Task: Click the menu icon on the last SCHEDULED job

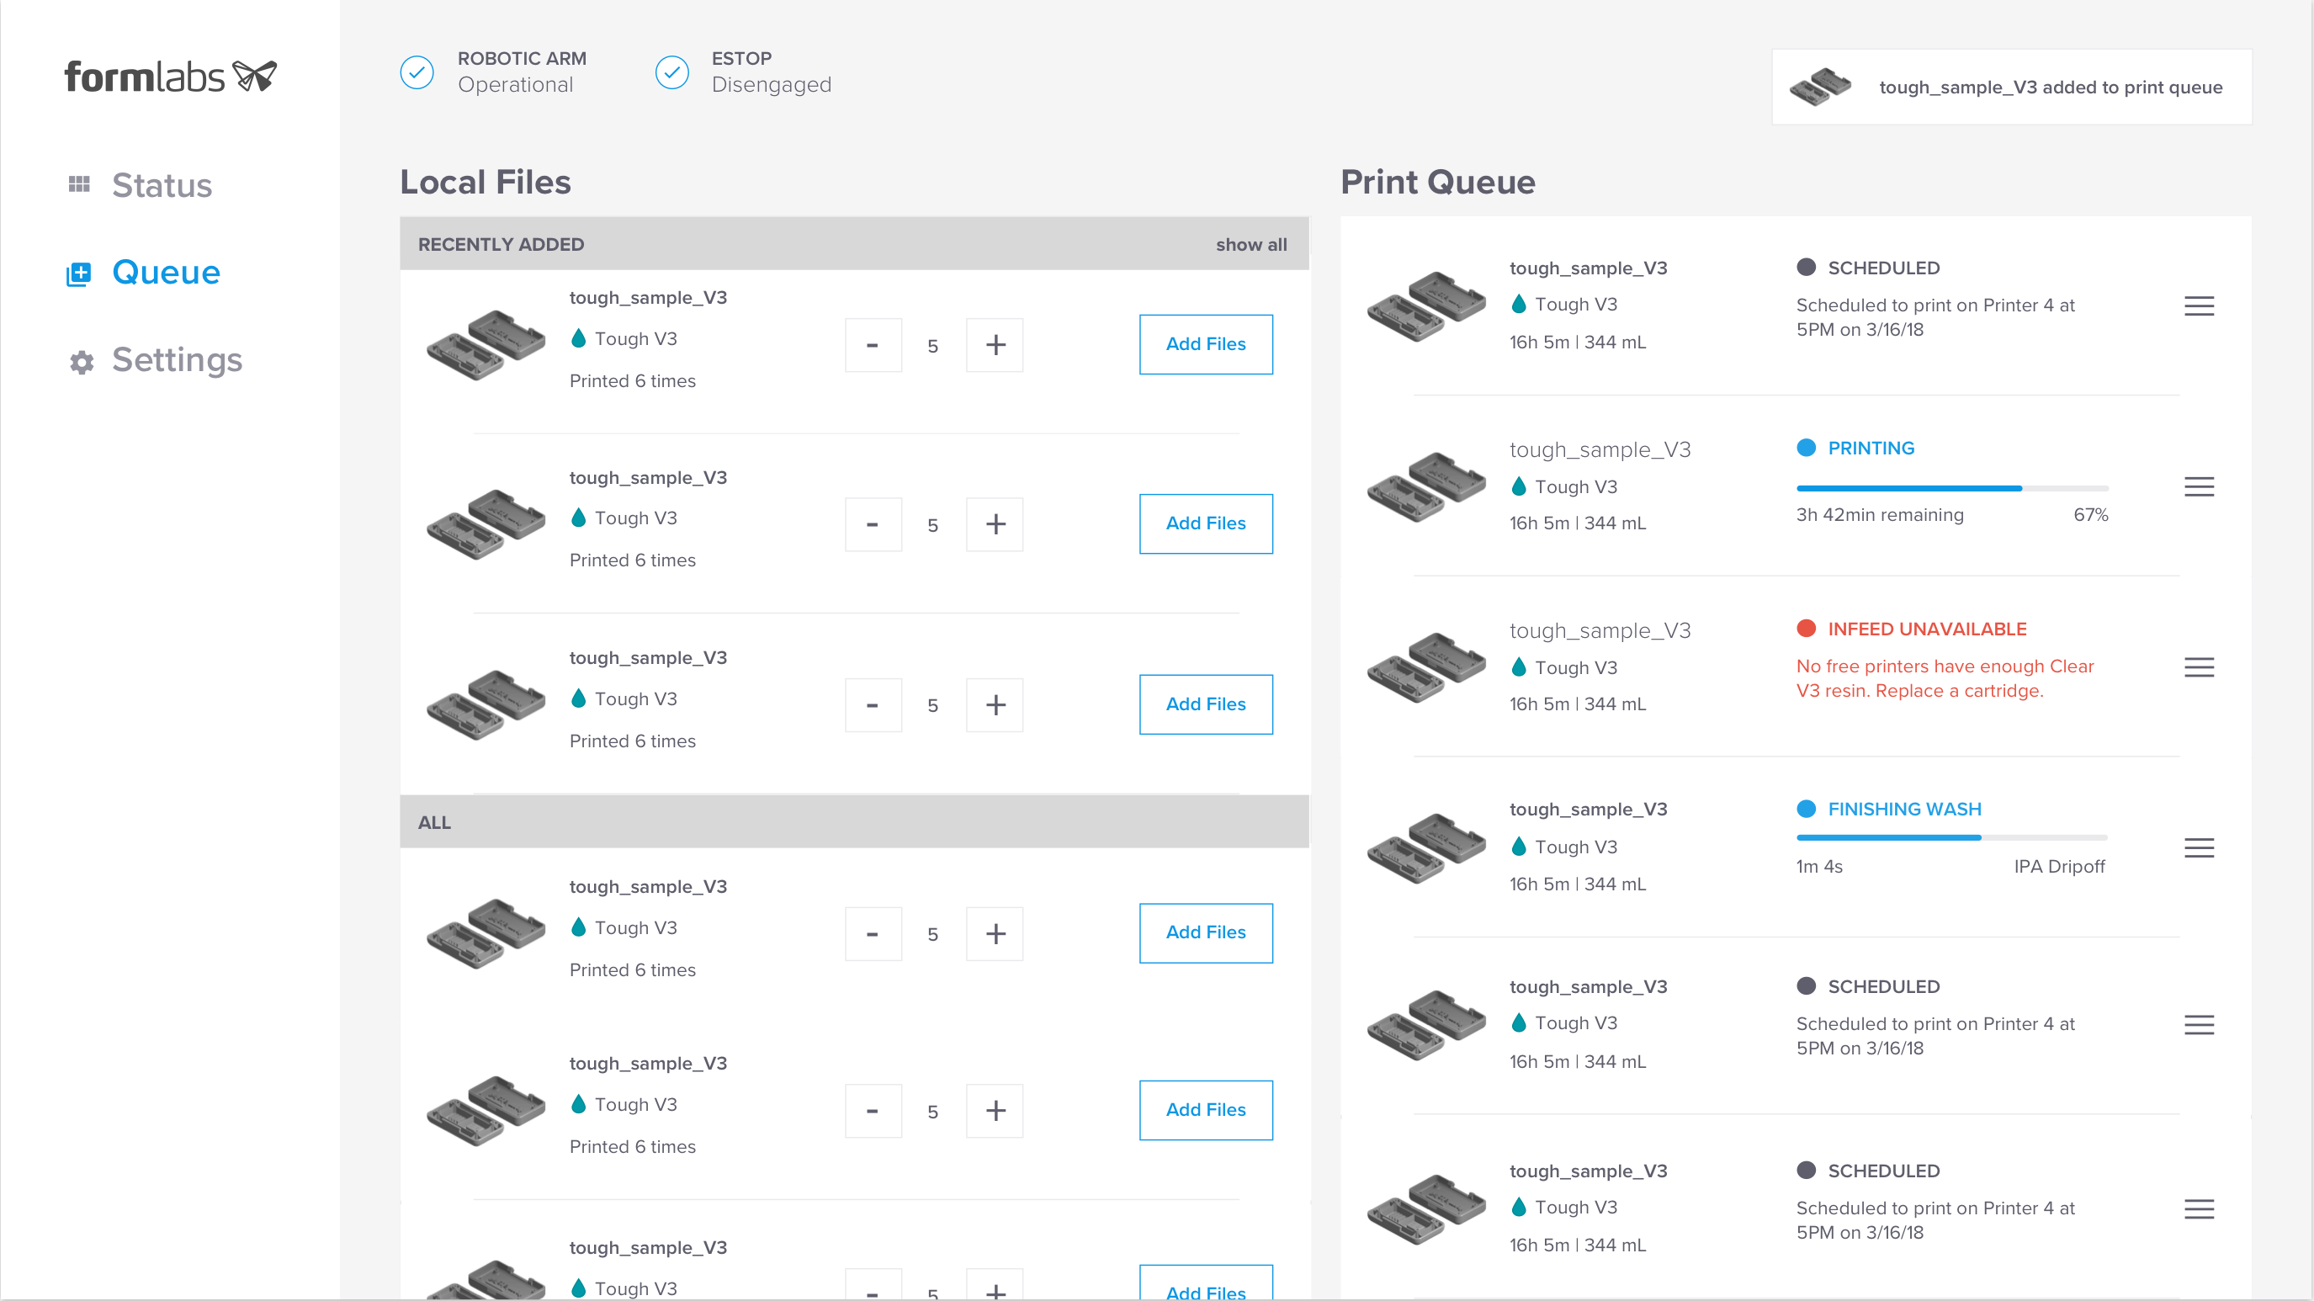Action: 2198,1209
